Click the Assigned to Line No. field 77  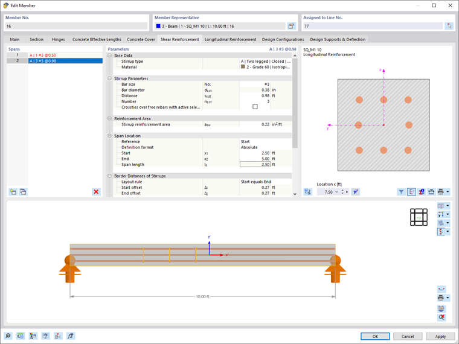[x=373, y=26]
